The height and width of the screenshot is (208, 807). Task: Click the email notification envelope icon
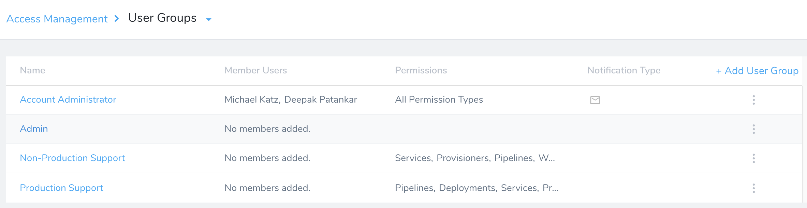[x=595, y=100]
